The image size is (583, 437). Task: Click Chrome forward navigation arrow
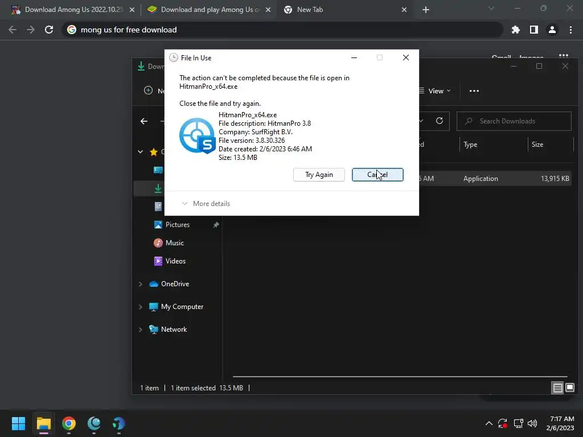[x=31, y=30]
